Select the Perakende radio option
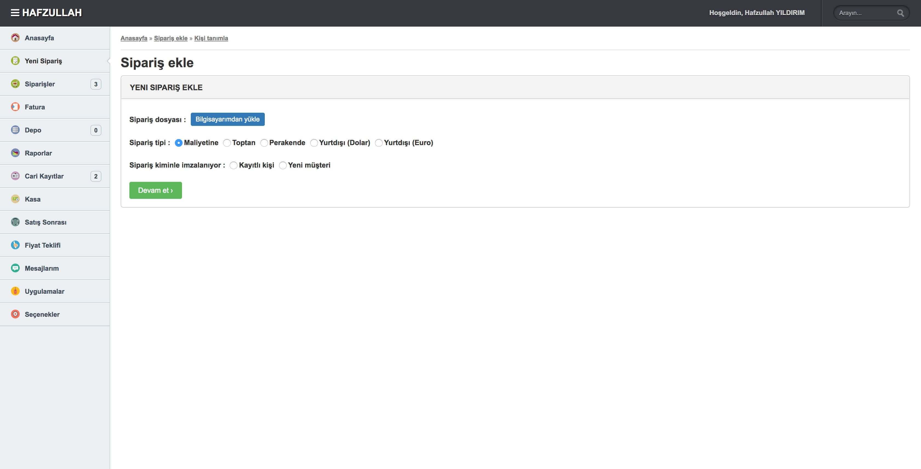This screenshot has width=921, height=469. 264,143
